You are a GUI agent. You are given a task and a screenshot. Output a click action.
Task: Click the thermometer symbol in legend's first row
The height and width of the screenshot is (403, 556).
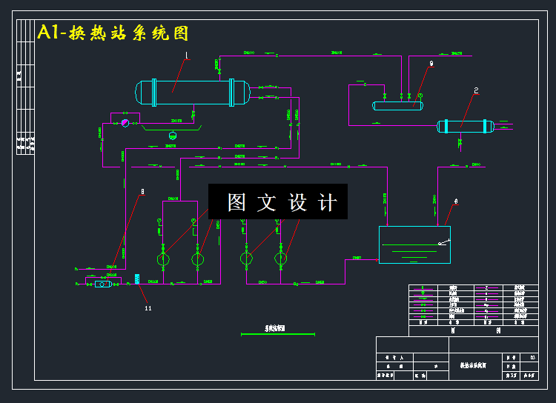point(423,288)
